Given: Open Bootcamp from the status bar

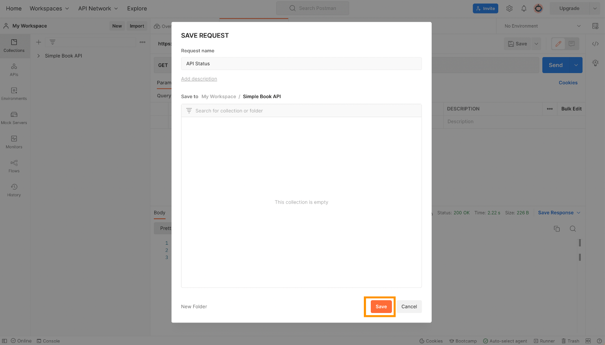Looking at the screenshot, I should click(x=463, y=341).
